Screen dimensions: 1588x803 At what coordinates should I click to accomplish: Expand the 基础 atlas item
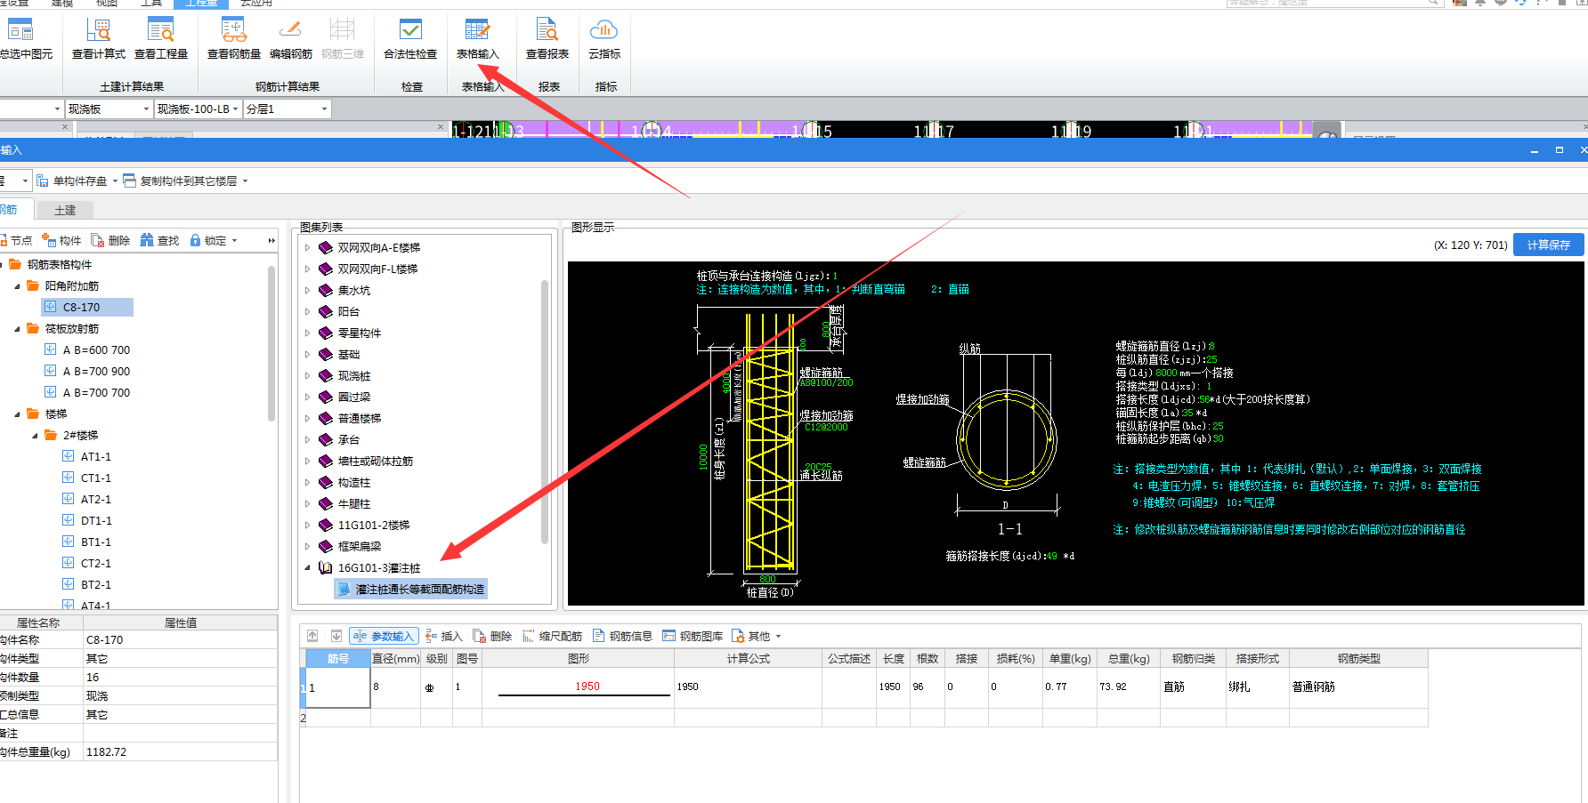click(x=308, y=355)
